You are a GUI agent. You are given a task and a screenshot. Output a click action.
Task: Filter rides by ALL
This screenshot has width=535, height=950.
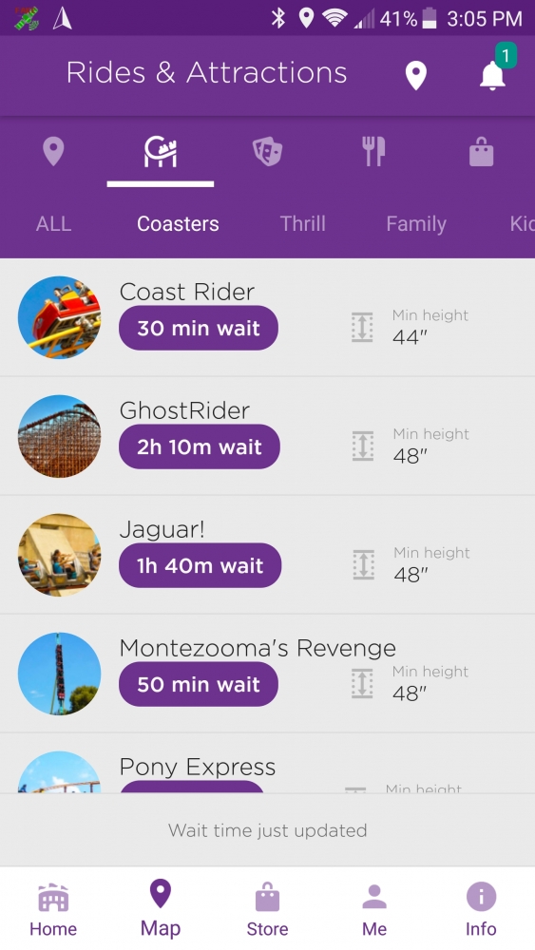(x=53, y=223)
